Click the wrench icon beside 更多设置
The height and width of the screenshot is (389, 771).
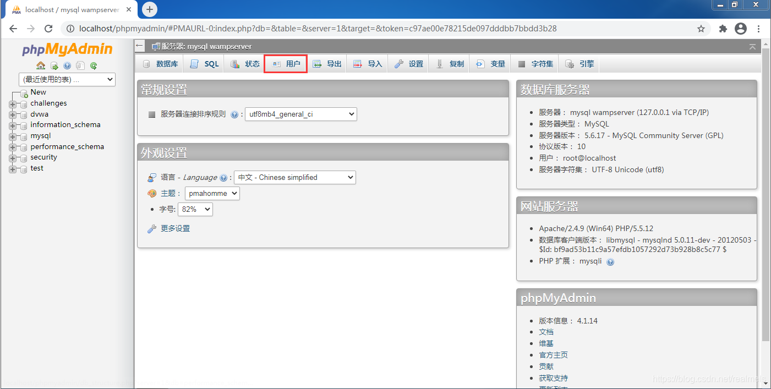coord(152,229)
